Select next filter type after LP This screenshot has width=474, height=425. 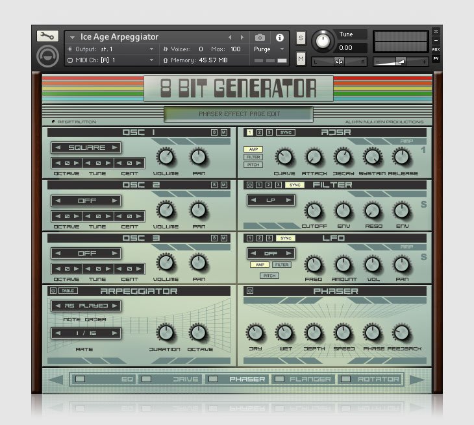289,200
